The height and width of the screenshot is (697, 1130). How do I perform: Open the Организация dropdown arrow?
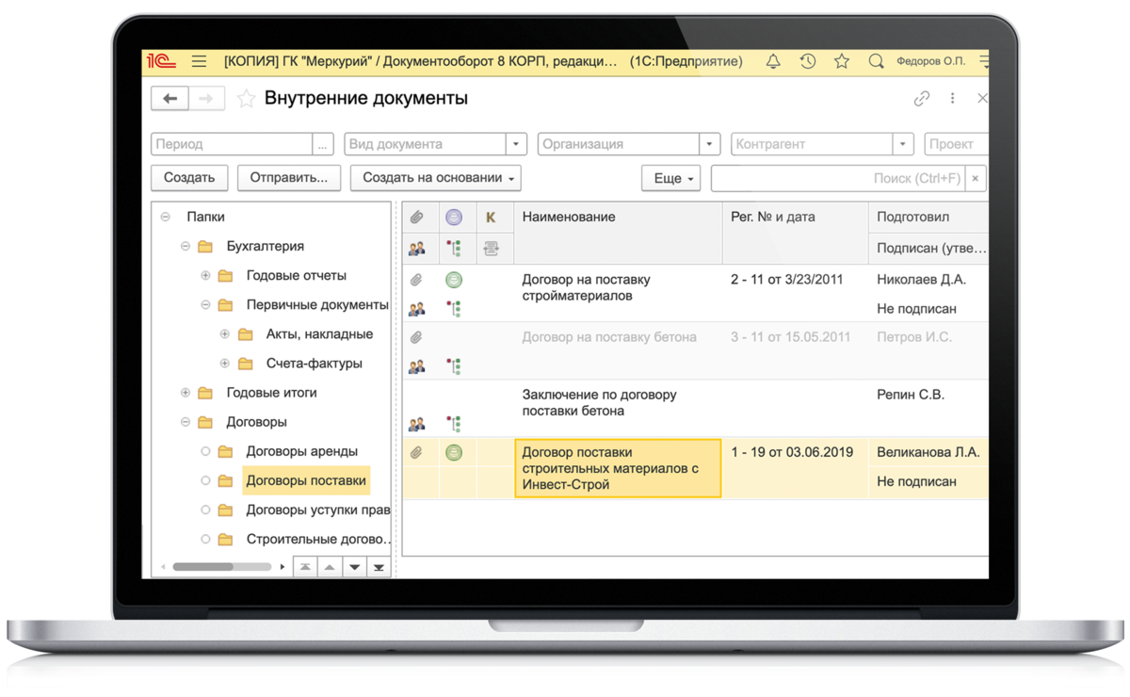709,144
